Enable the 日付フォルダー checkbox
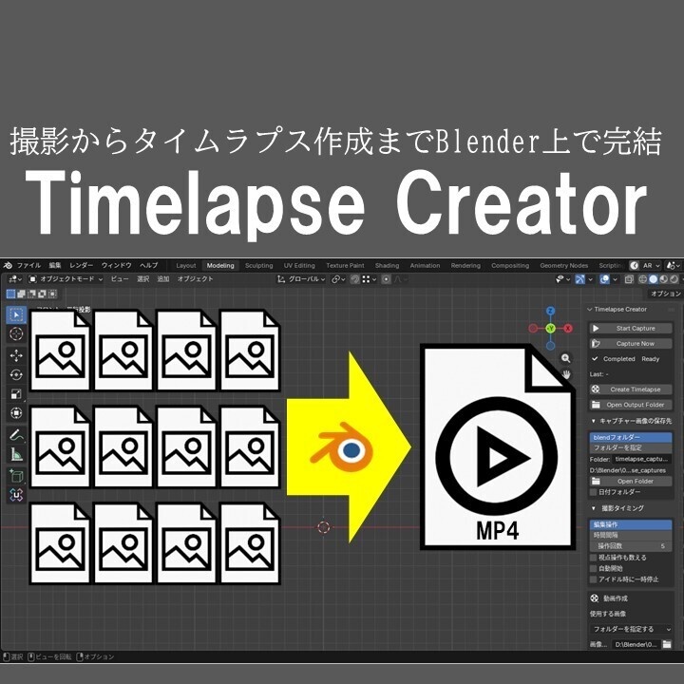 [x=593, y=492]
